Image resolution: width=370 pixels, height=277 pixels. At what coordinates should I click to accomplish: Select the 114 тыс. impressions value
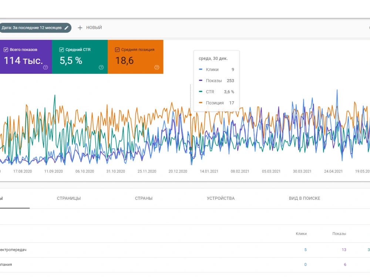[x=23, y=61]
